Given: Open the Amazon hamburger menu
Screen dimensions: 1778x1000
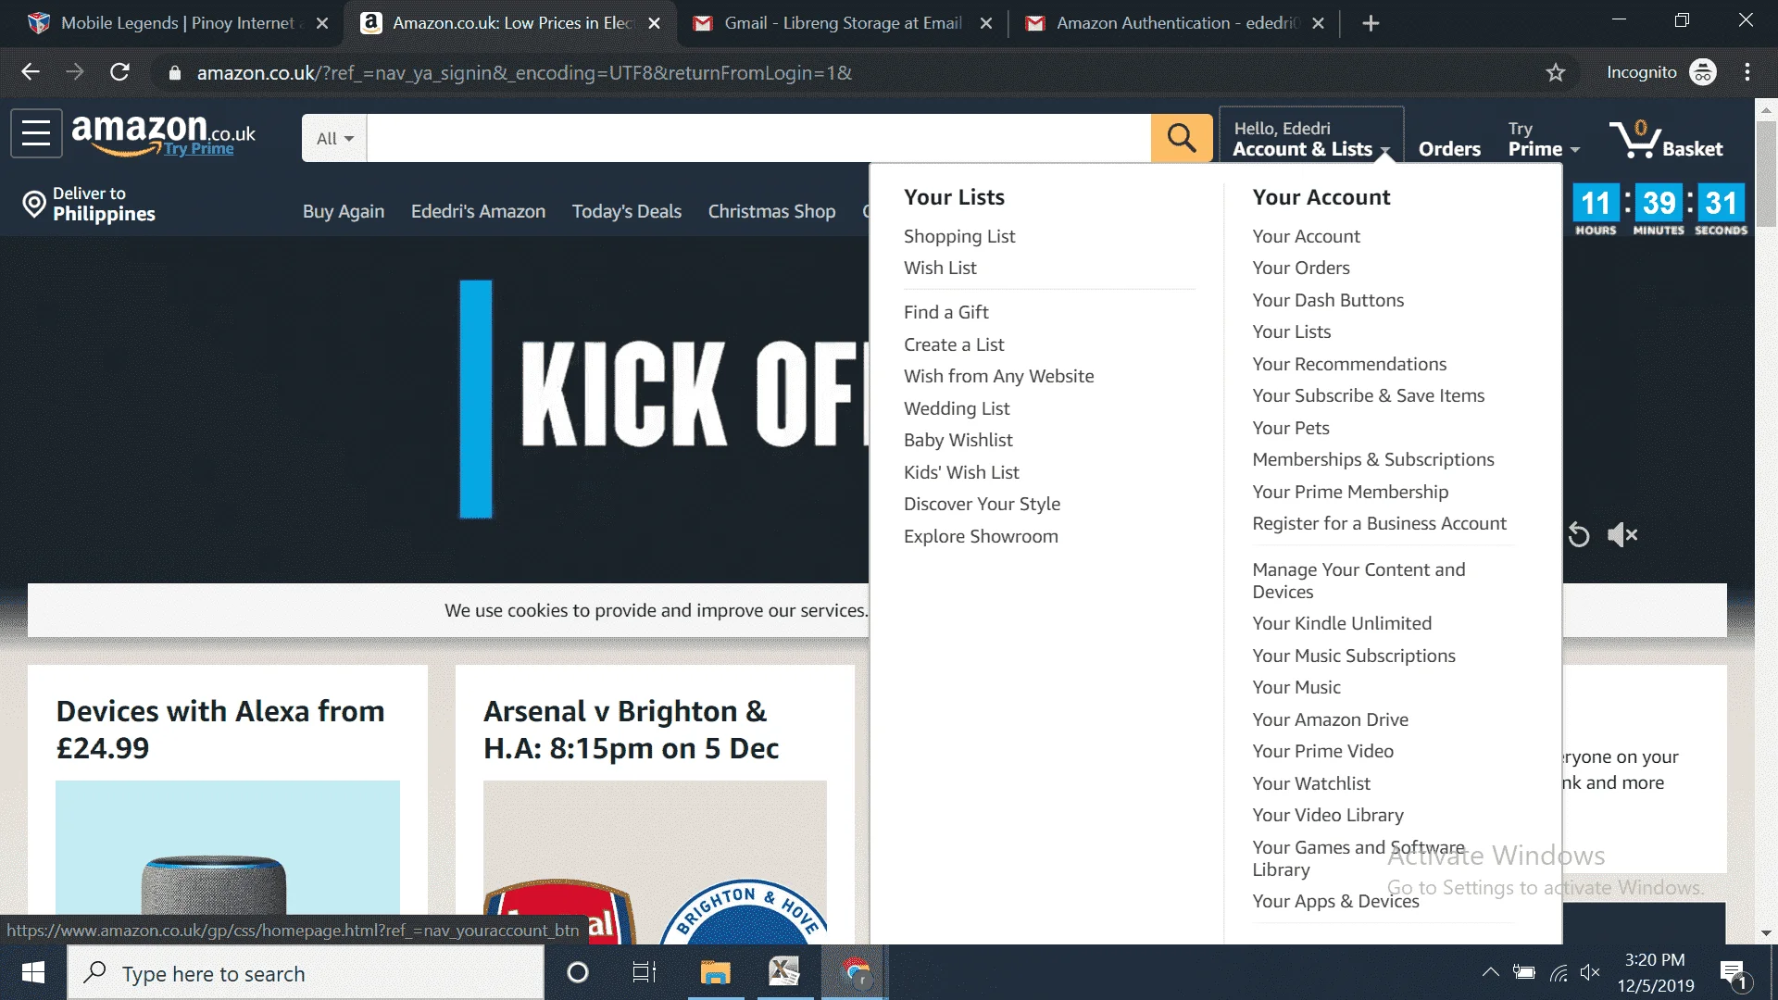Looking at the screenshot, I should click(36, 133).
